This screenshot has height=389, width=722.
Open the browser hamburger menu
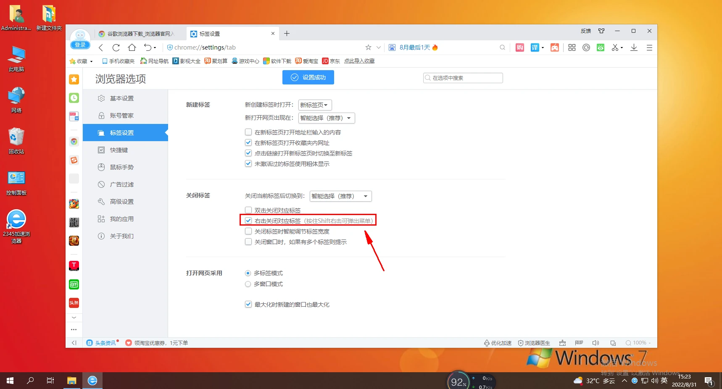[649, 47]
